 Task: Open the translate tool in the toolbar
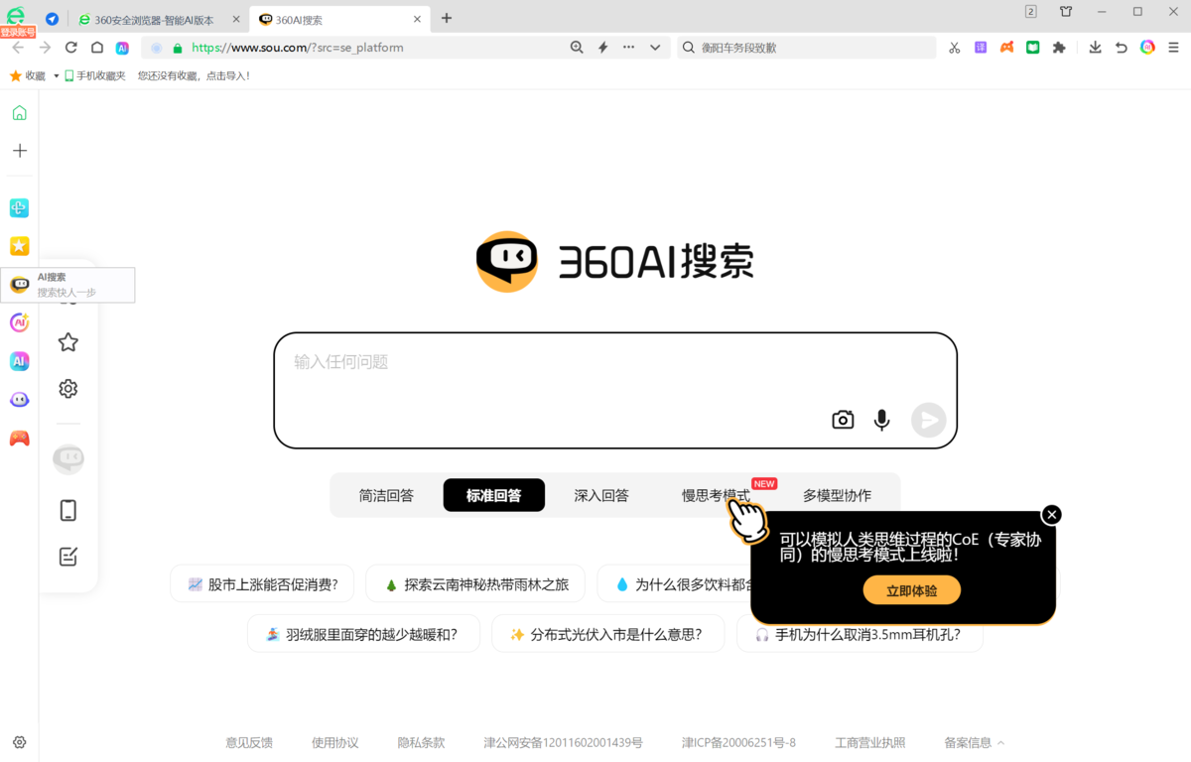click(x=980, y=47)
